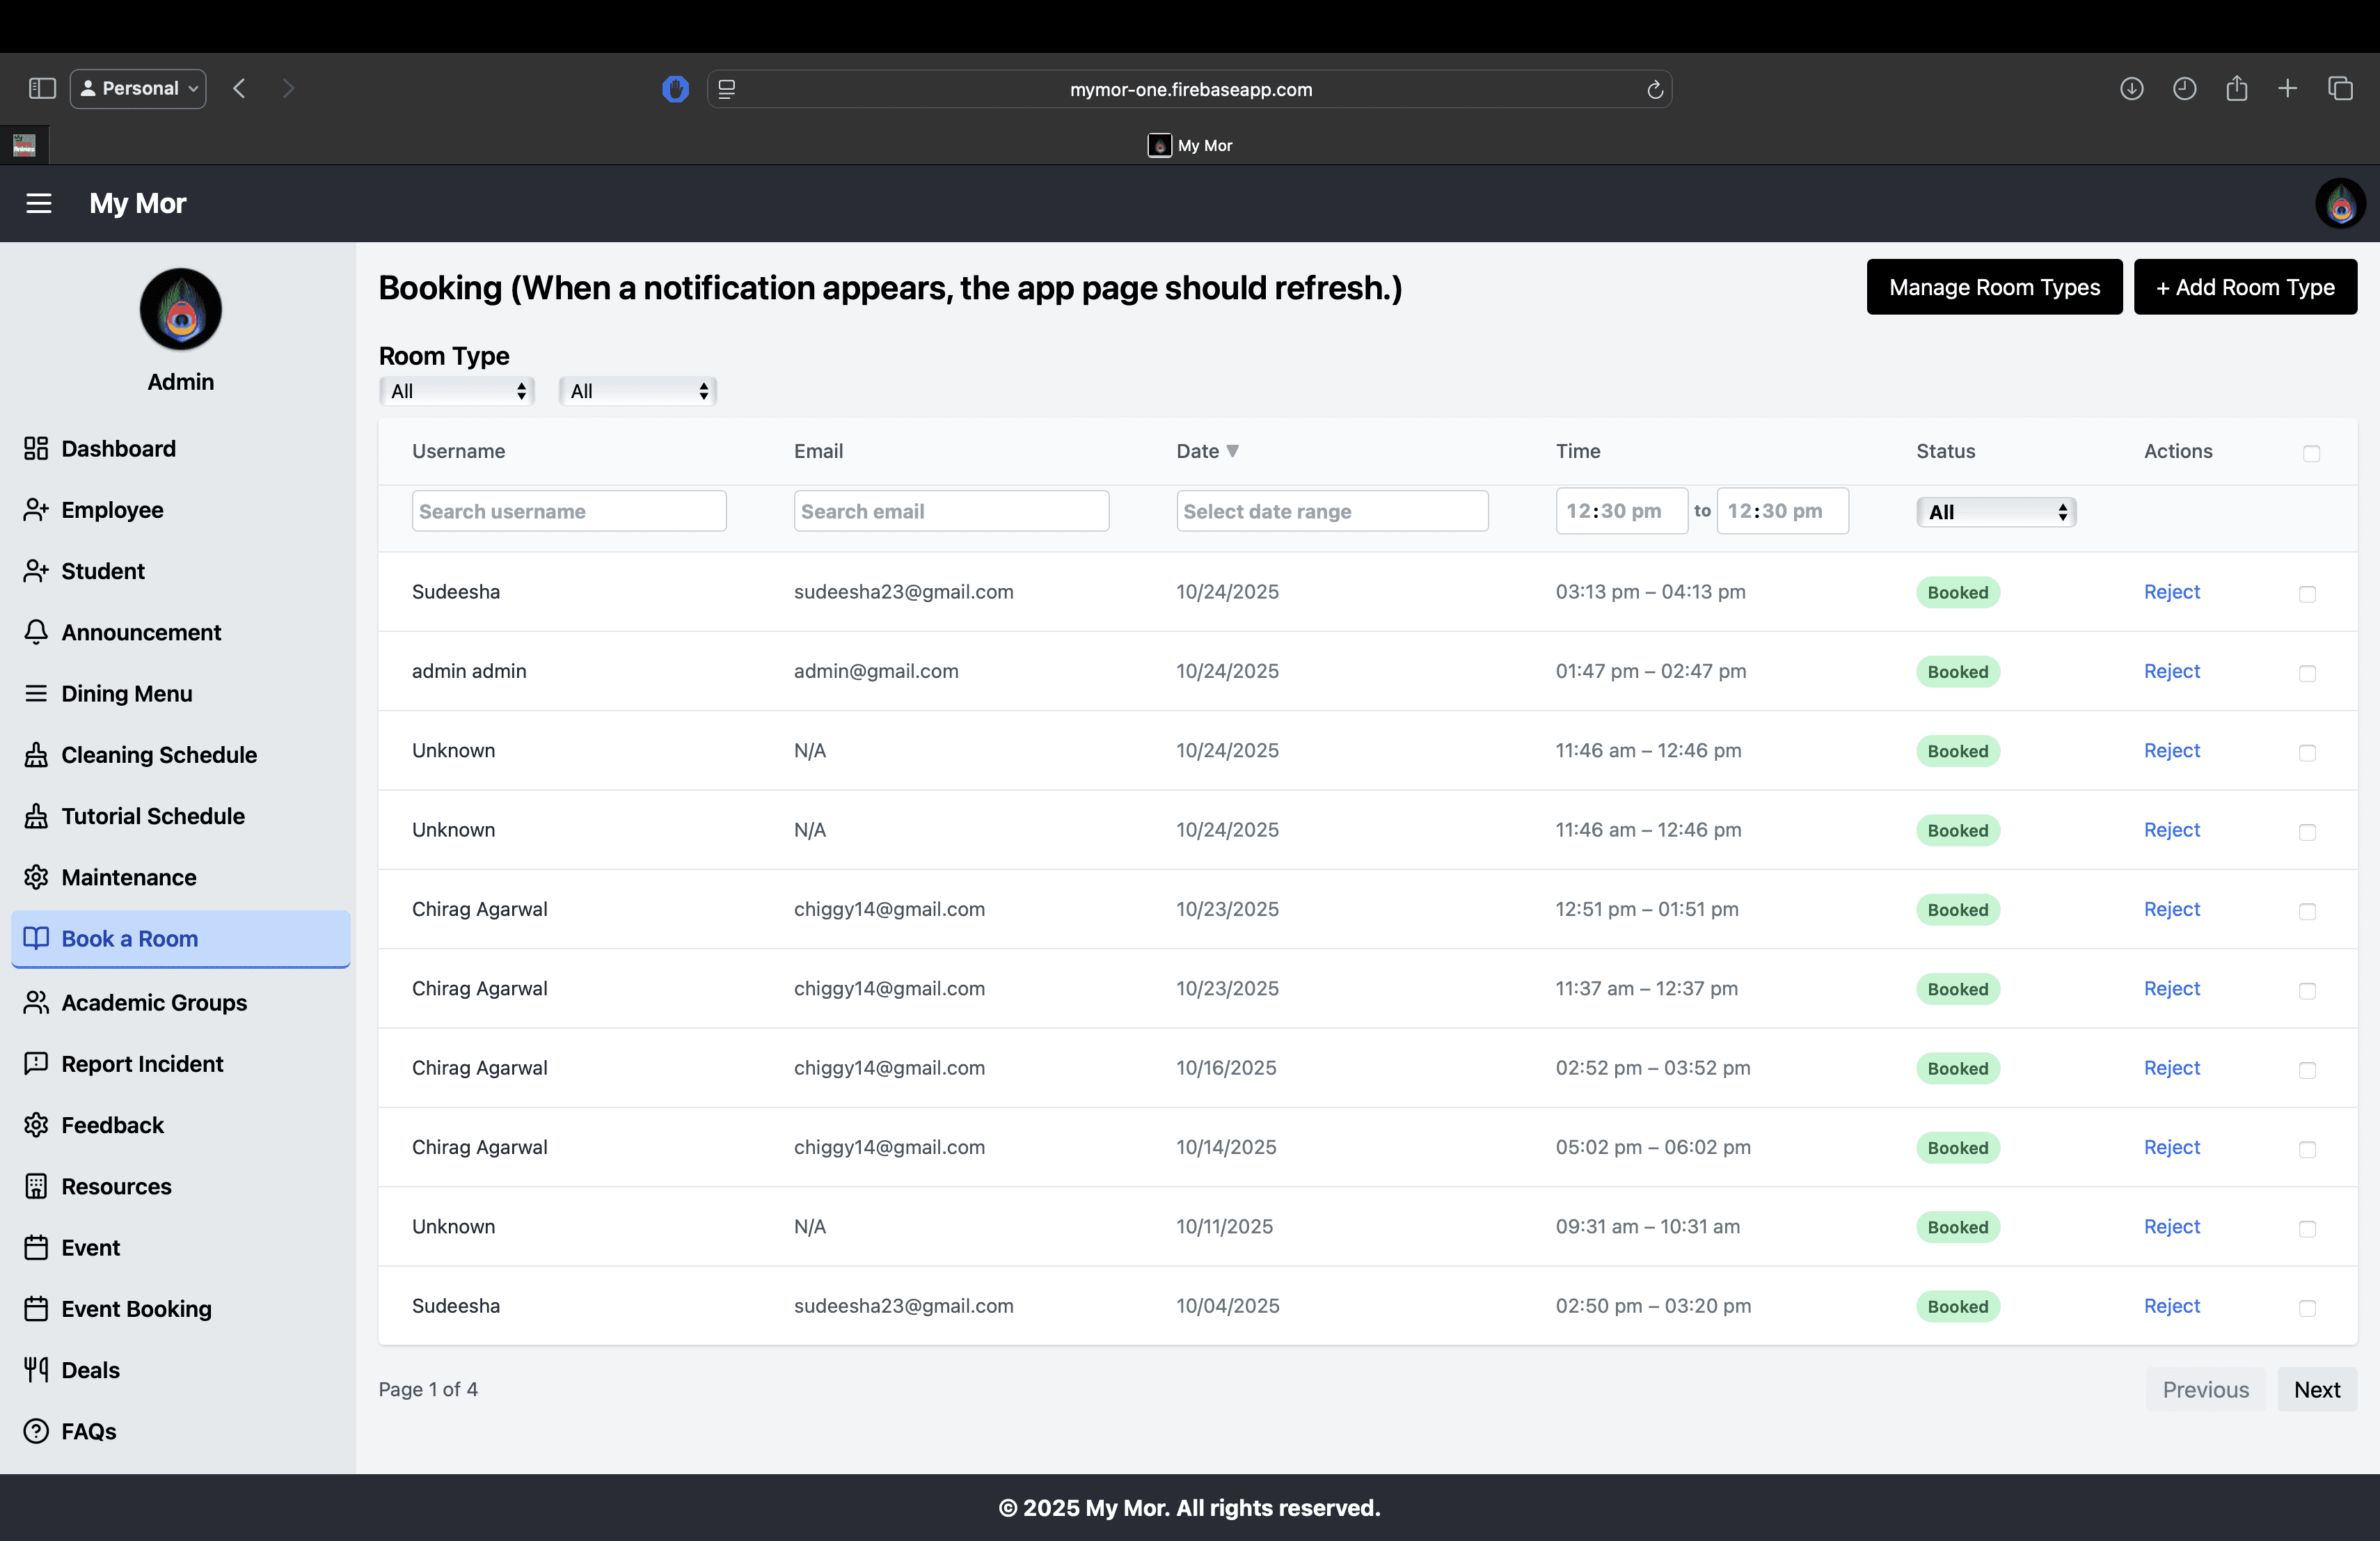2380x1541 pixels.
Task: Select the checkbox for Sudeesha's 10/04/2025 booking
Action: (2307, 1307)
